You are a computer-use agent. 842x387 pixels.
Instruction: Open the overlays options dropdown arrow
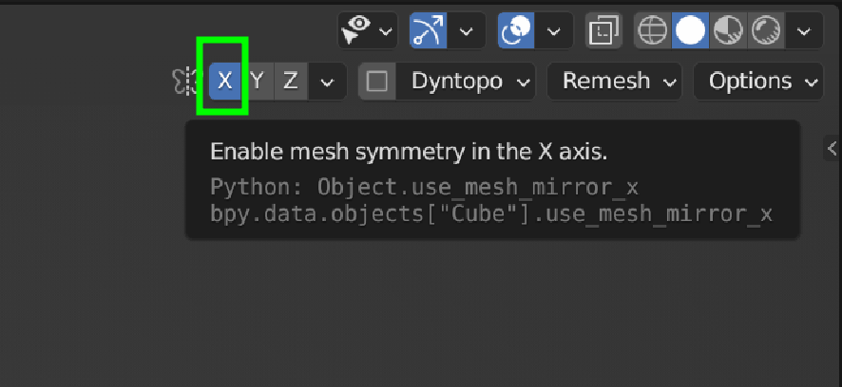click(x=555, y=31)
